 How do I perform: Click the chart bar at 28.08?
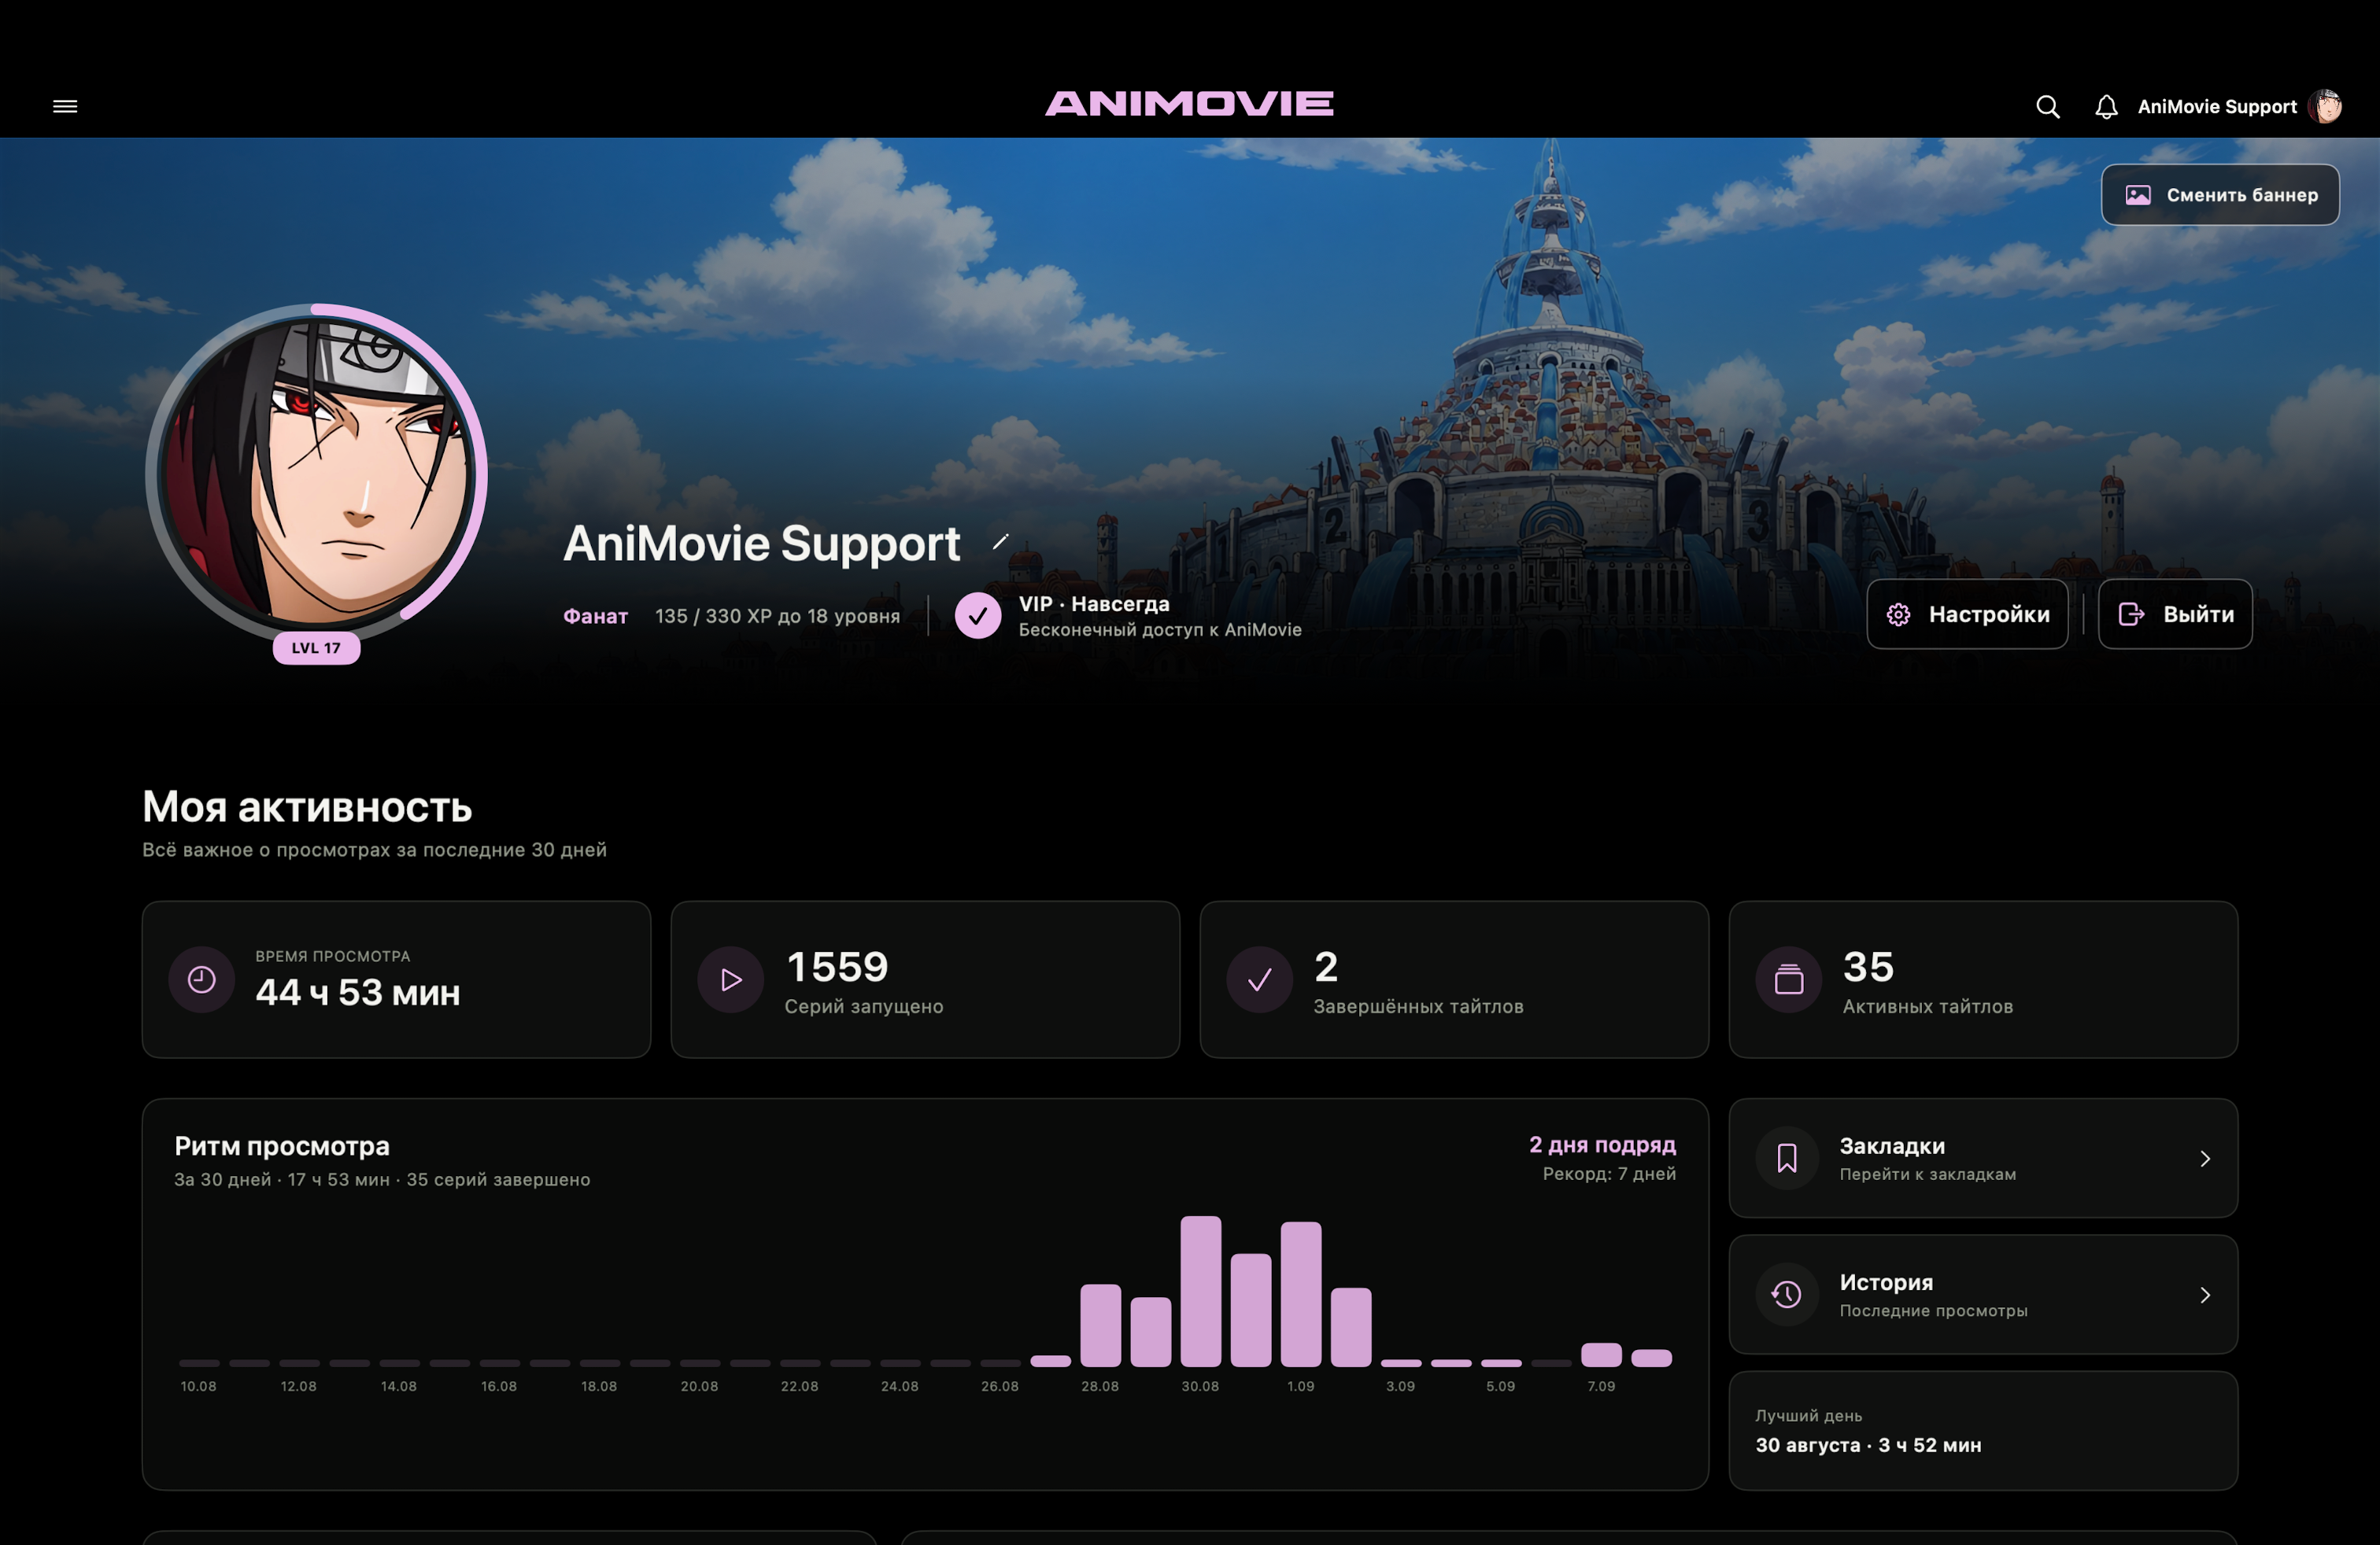click(1100, 1326)
